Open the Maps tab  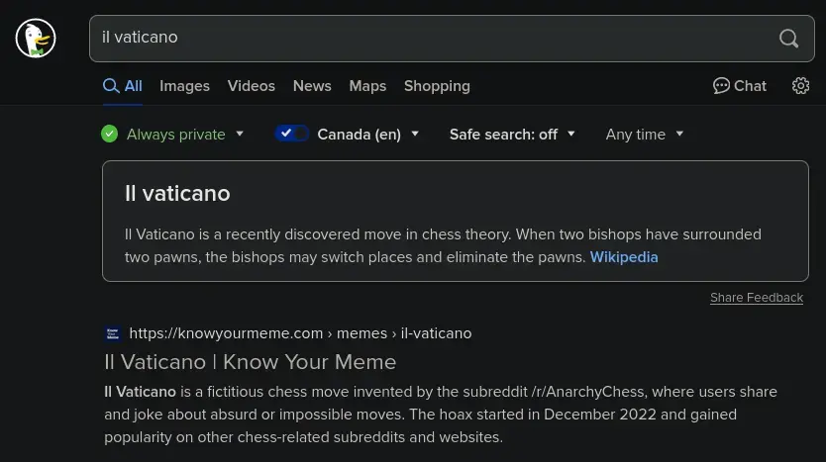367,86
